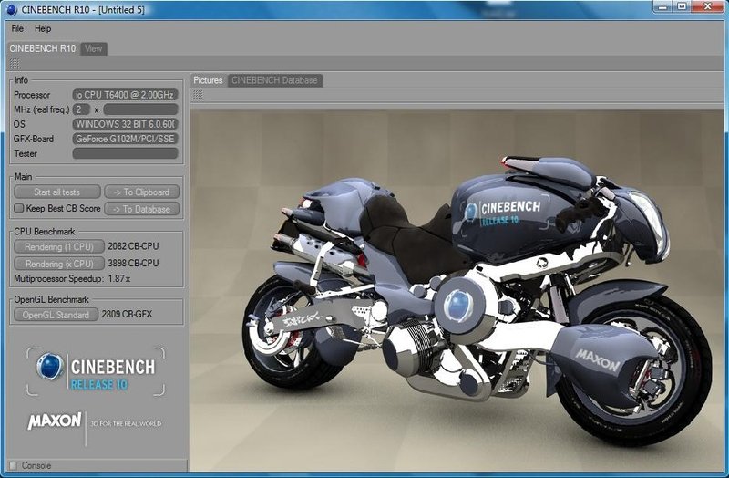Click the grip handle below the CINEBENCH R10 tab
Viewport: 729px width, 478px height.
[15, 63]
